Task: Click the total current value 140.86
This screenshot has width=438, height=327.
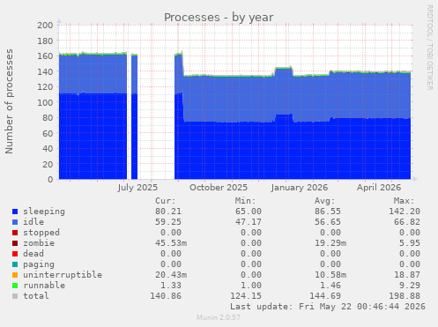Action: [x=166, y=296]
